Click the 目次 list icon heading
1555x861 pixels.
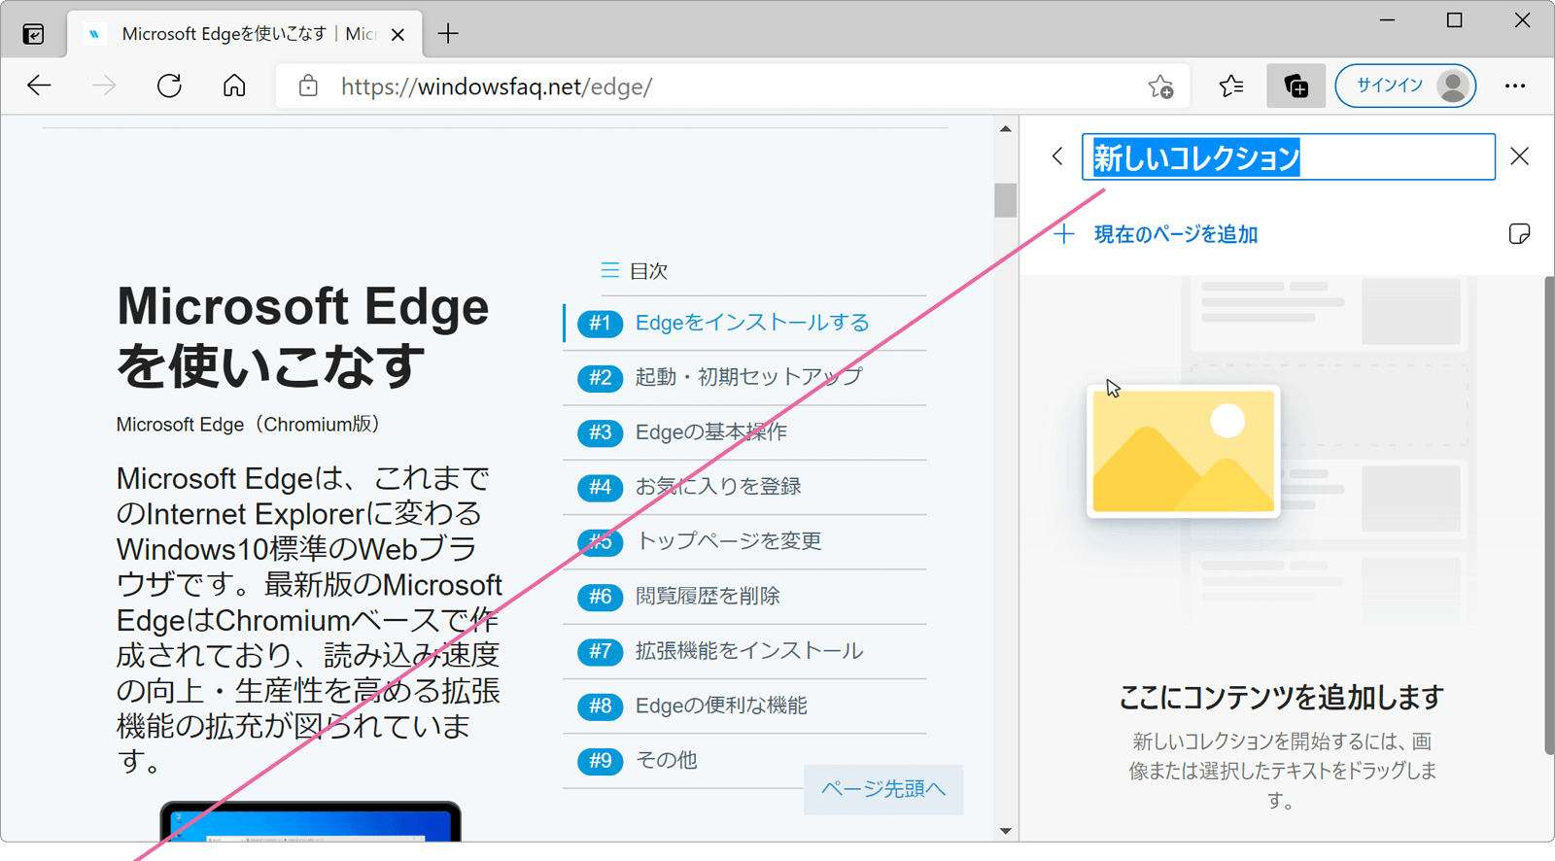(635, 271)
